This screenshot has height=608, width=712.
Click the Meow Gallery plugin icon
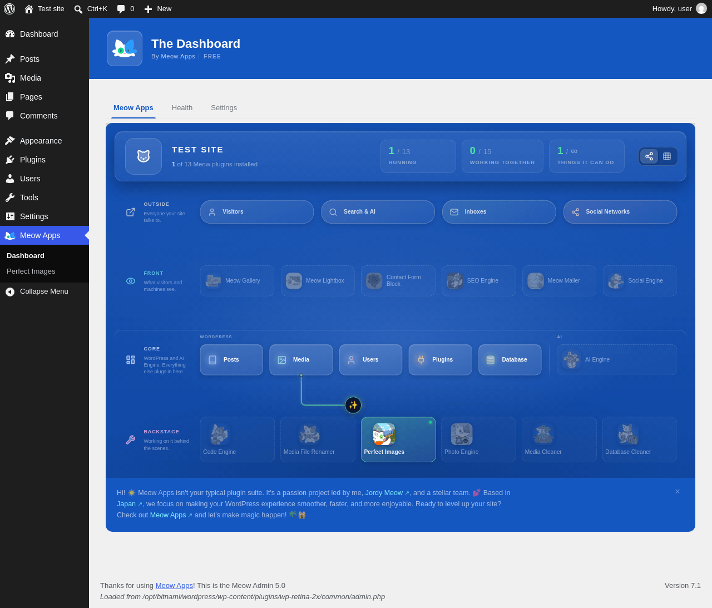pos(213,281)
